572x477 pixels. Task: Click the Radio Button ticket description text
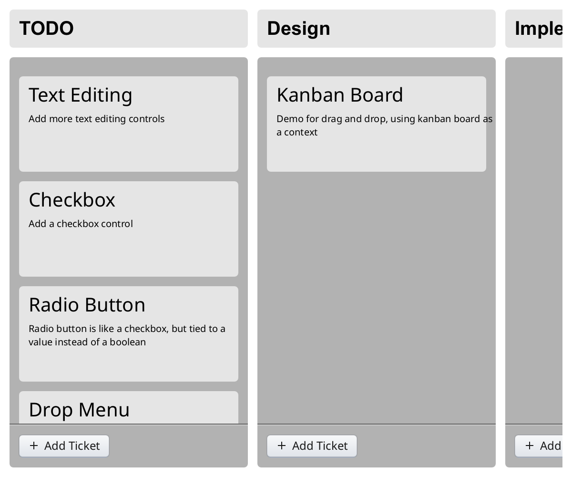pyautogui.click(x=127, y=335)
